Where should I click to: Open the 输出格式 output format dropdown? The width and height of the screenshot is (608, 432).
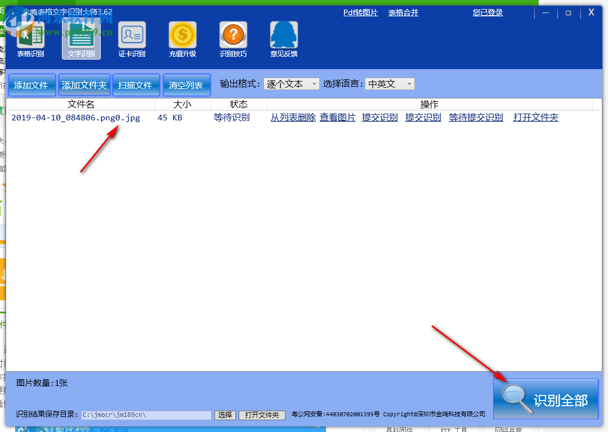[314, 83]
